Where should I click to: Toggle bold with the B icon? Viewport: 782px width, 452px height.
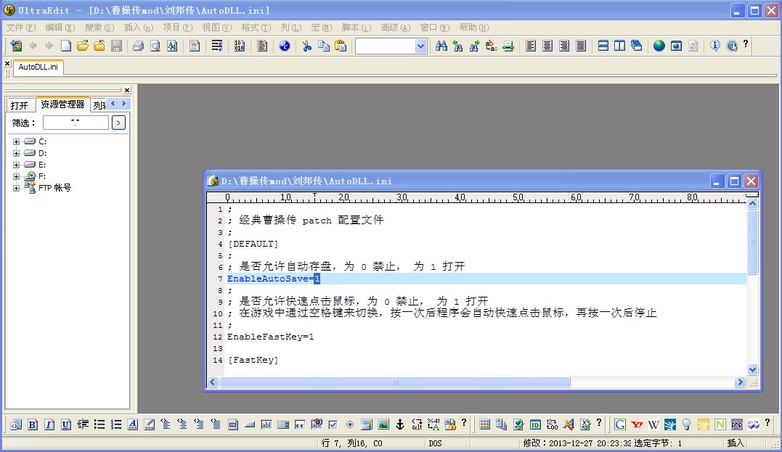point(33,424)
